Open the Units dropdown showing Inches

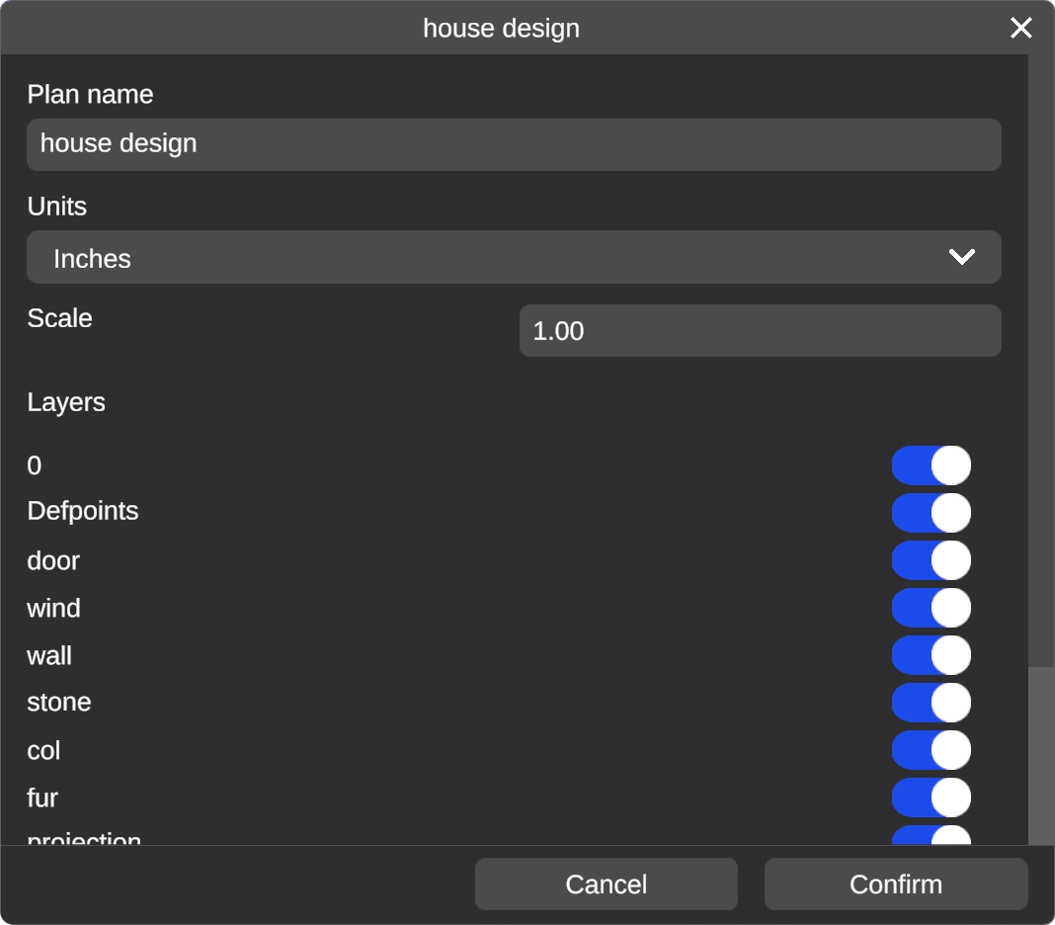[x=514, y=258]
